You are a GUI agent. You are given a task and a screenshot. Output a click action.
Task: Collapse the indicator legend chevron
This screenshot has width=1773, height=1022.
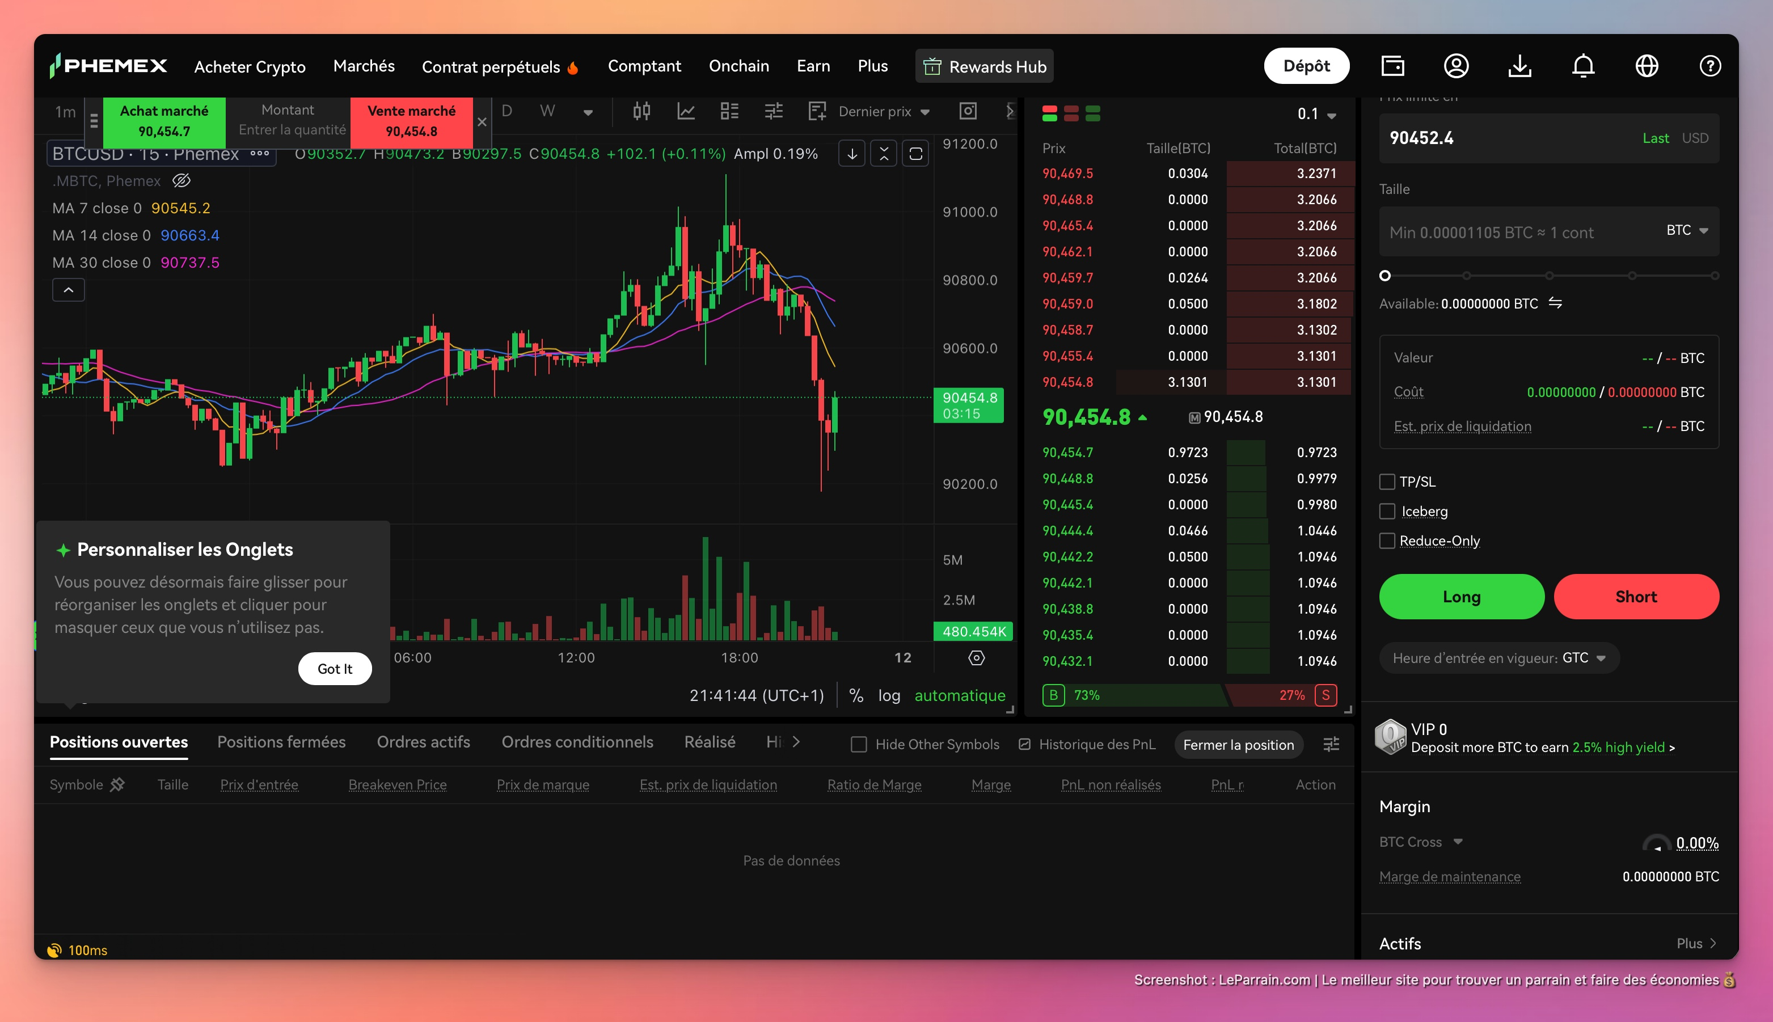[x=69, y=290]
